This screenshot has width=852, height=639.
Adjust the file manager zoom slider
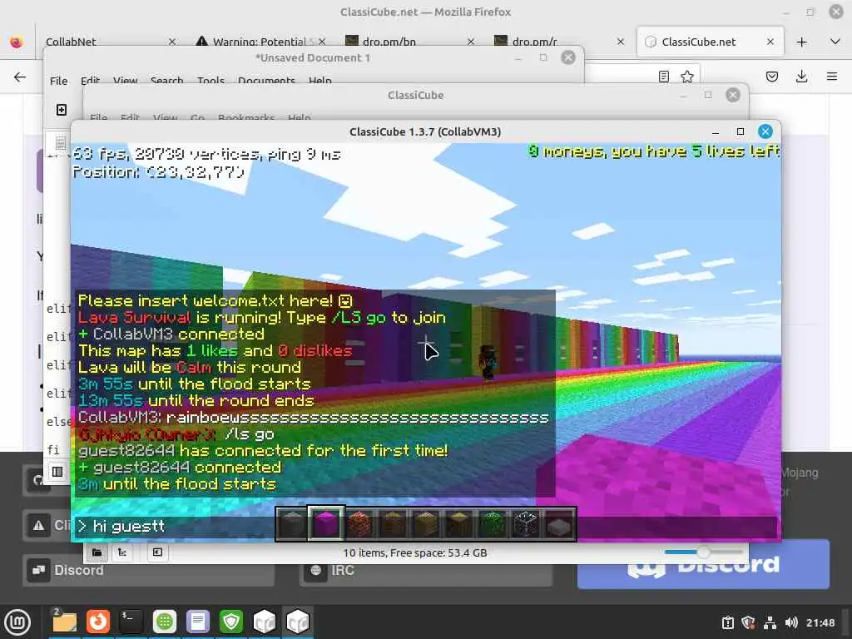coord(703,552)
